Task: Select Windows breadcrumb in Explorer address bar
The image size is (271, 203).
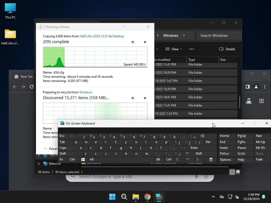Action: tap(171, 36)
